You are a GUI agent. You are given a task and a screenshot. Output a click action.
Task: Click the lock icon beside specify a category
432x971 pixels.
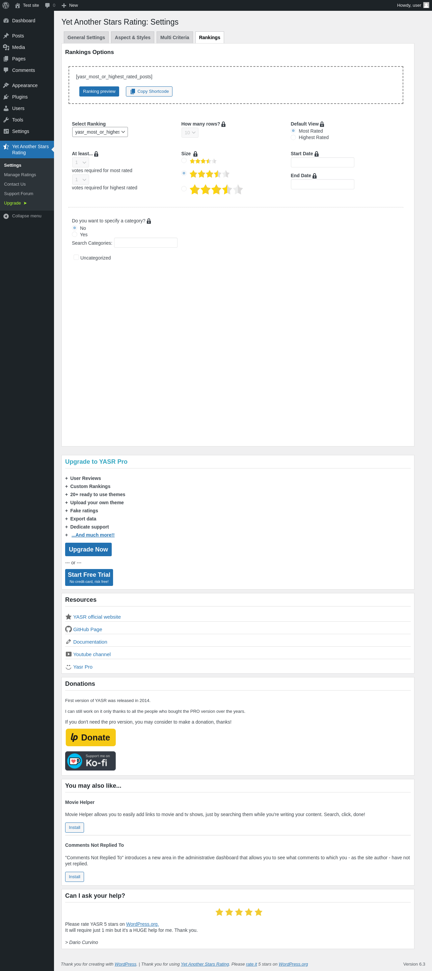click(x=149, y=221)
